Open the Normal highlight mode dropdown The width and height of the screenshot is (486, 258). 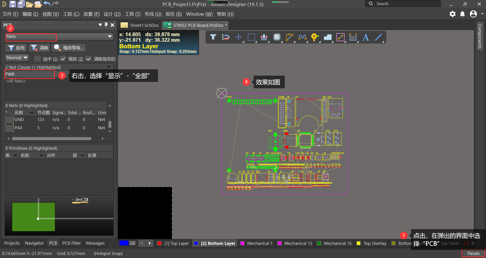coord(17,58)
